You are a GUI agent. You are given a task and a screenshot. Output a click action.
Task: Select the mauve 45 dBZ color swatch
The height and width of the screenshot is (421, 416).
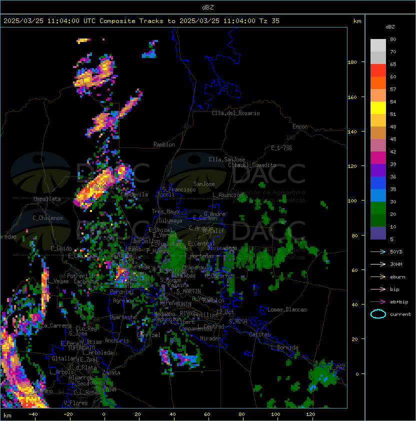[378, 145]
